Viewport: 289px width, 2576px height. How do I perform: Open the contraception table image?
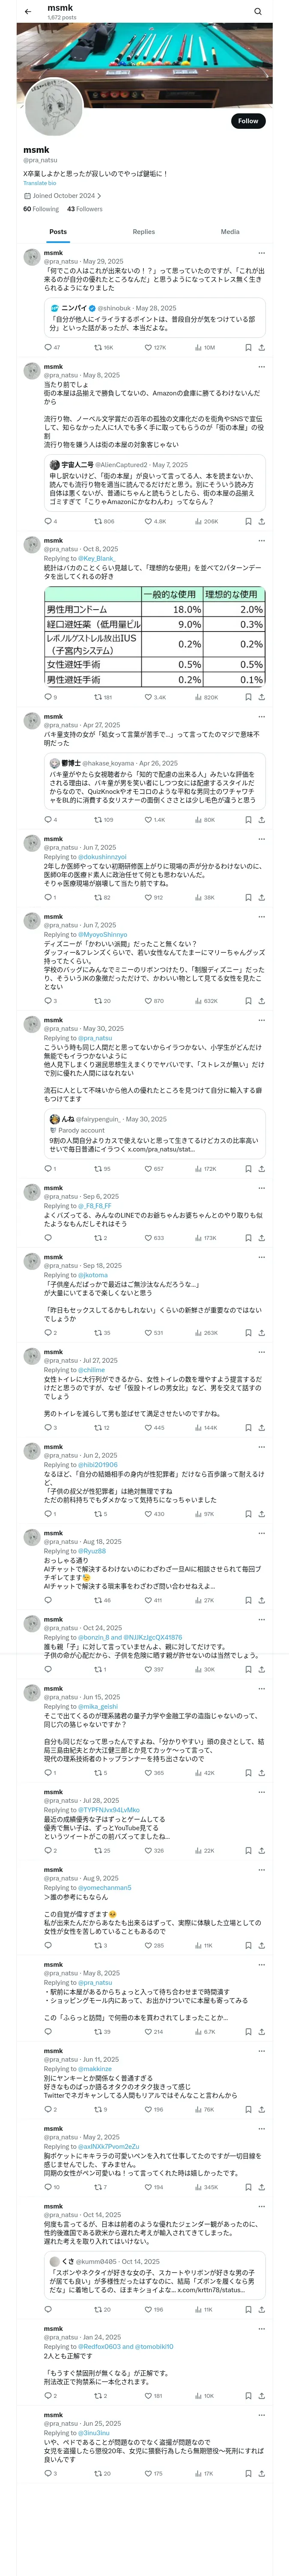pyautogui.click(x=153, y=636)
